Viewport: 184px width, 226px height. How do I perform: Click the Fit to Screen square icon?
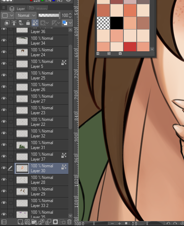coord(126,223)
